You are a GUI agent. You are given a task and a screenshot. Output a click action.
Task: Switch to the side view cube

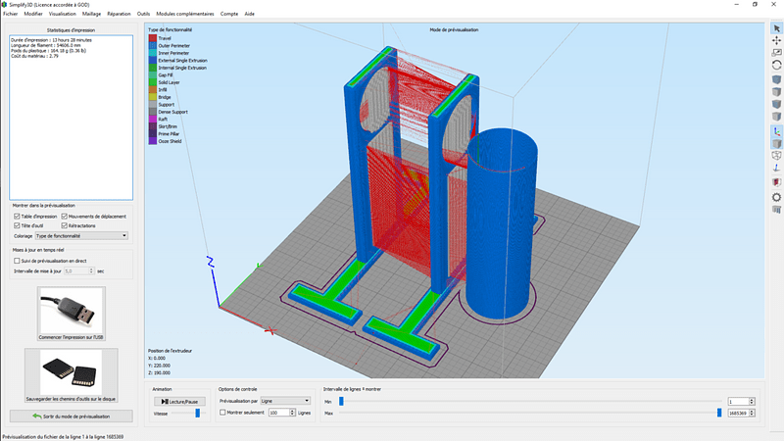click(x=776, y=117)
